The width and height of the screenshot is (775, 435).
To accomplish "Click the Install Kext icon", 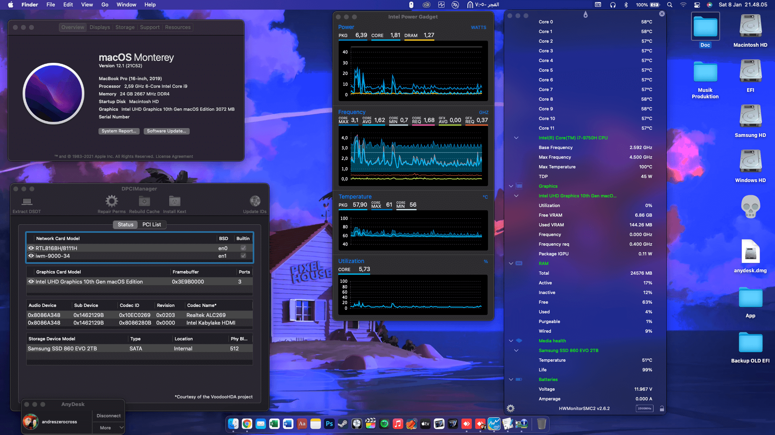I will [x=174, y=201].
